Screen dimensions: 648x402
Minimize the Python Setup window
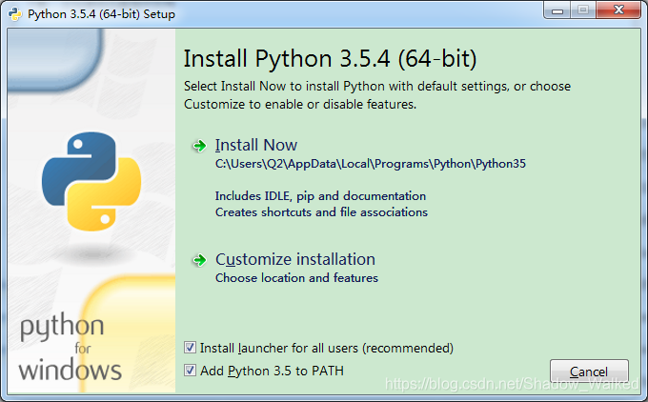[557, 10]
